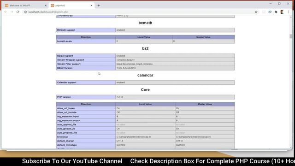Select the BZip2 Version label

click(x=65, y=68)
